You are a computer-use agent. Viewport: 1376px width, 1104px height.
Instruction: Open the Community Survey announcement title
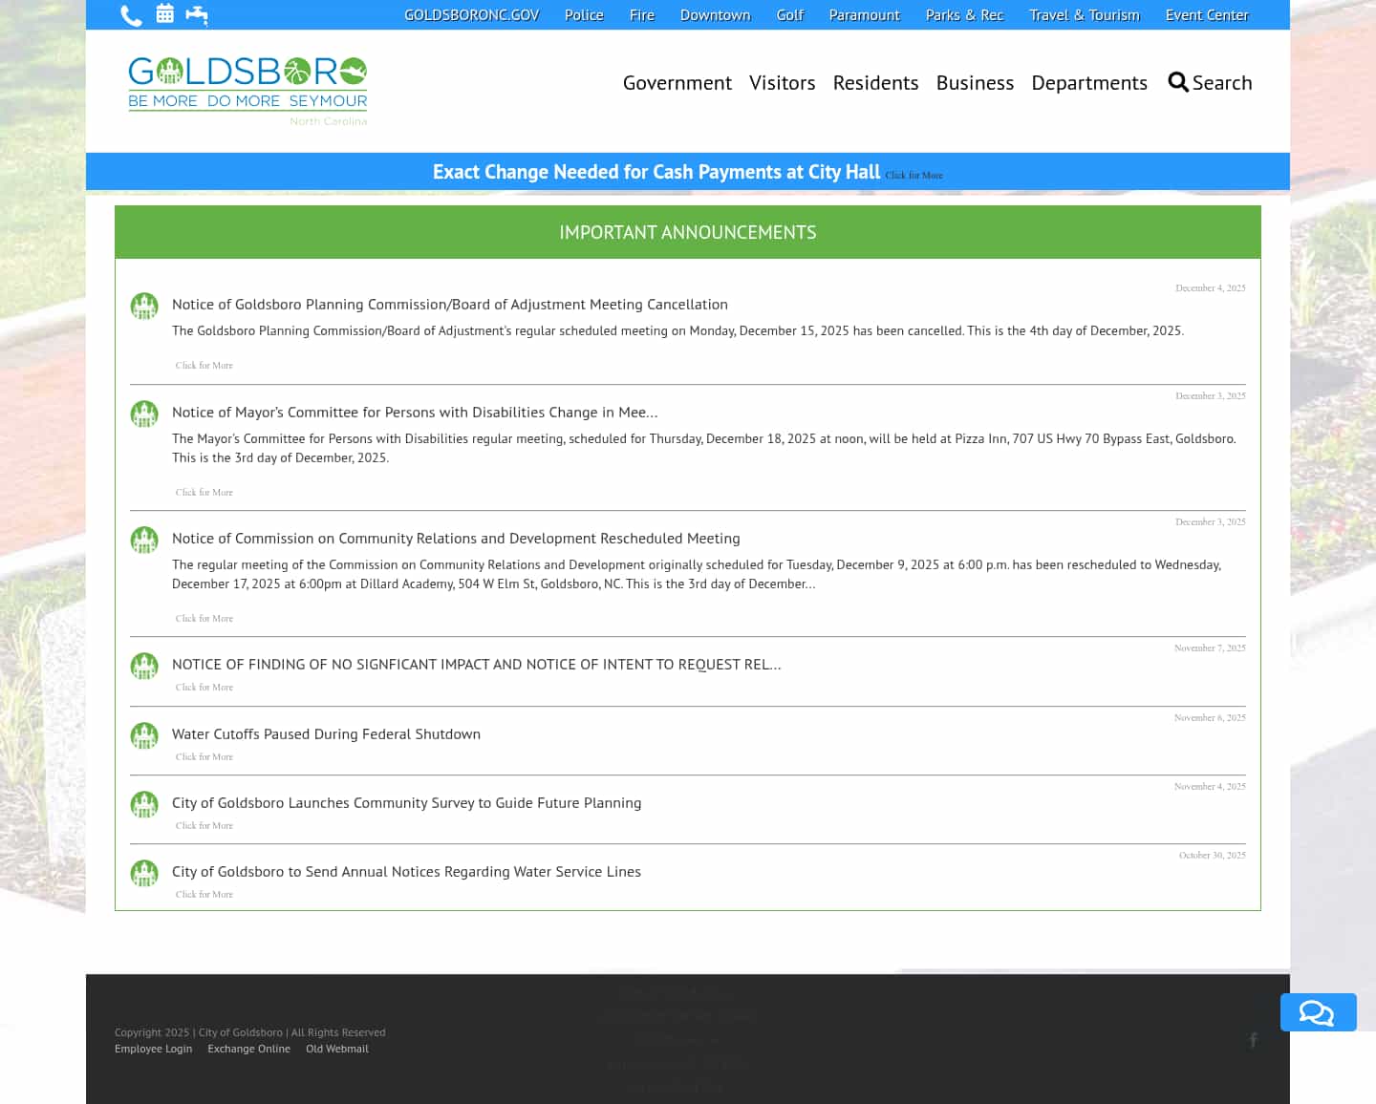pyautogui.click(x=406, y=802)
